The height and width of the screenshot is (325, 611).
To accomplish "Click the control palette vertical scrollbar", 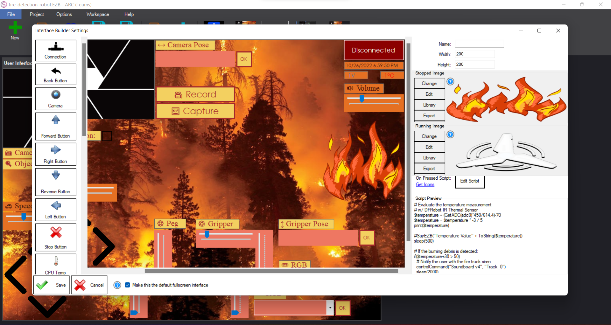I will [x=84, y=90].
